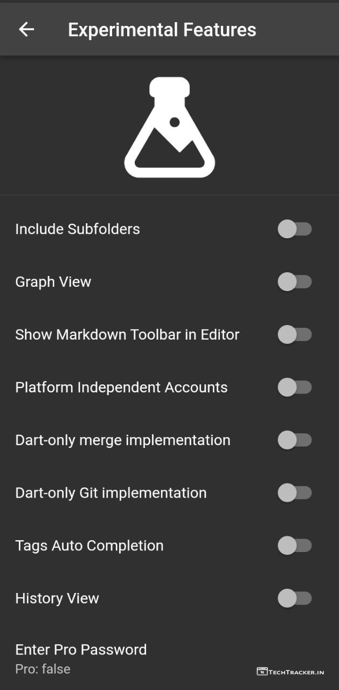Tap the Platform Independent Accounts label
This screenshot has width=339, height=690.
click(x=121, y=388)
